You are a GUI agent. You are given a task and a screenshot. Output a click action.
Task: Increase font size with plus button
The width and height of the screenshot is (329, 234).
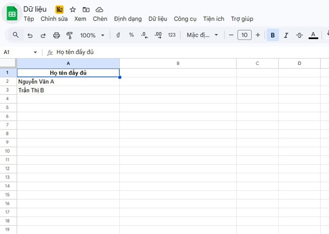pos(258,35)
